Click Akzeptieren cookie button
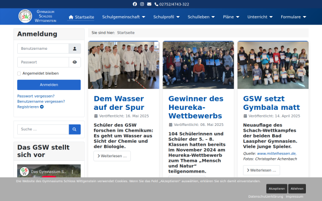The image size is (322, 201). click(276, 189)
